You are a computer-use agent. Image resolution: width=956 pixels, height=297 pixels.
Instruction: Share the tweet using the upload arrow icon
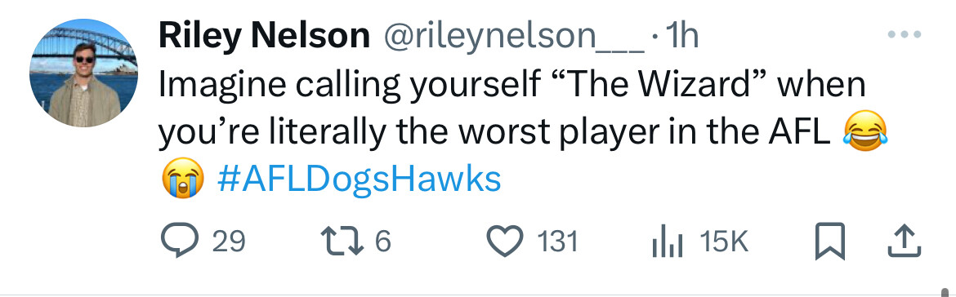pyautogui.click(x=904, y=241)
